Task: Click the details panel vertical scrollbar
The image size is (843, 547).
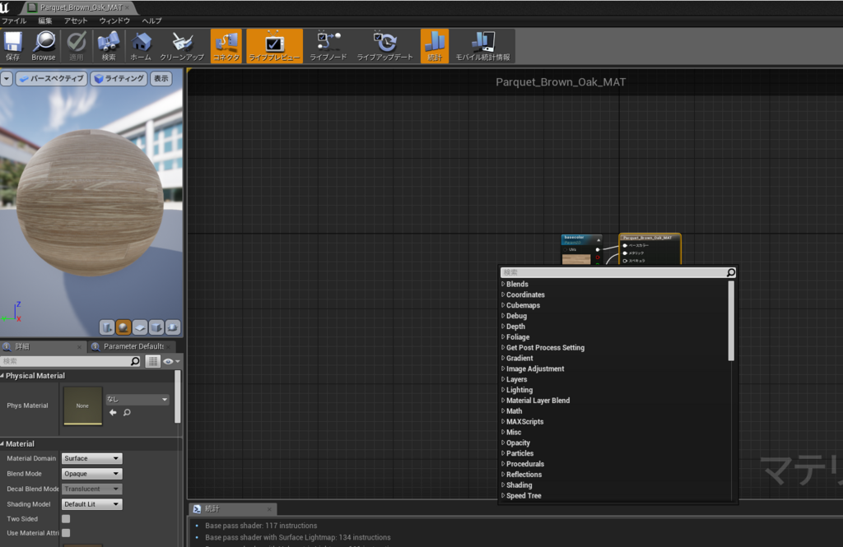Action: [178, 397]
